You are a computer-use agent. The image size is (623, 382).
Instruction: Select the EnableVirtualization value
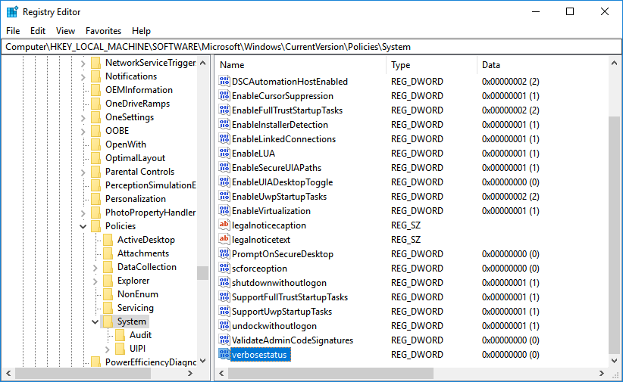[271, 211]
